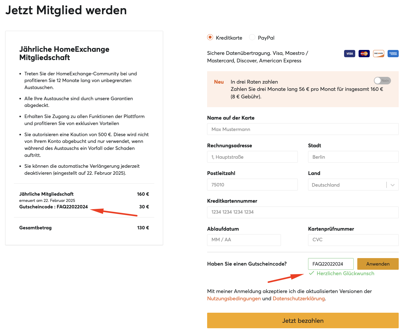Click the green checkmark beside Herzlichen Glückwunsch
This screenshot has width=407, height=336.
[311, 273]
